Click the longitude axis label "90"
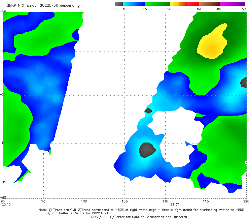Screen dimensions: 249x219 (3, 201)
